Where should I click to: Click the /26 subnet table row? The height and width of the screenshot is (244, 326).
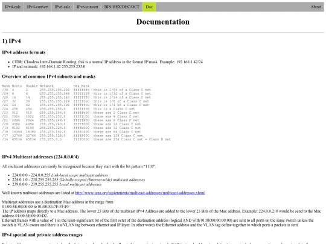[x=75, y=105]
